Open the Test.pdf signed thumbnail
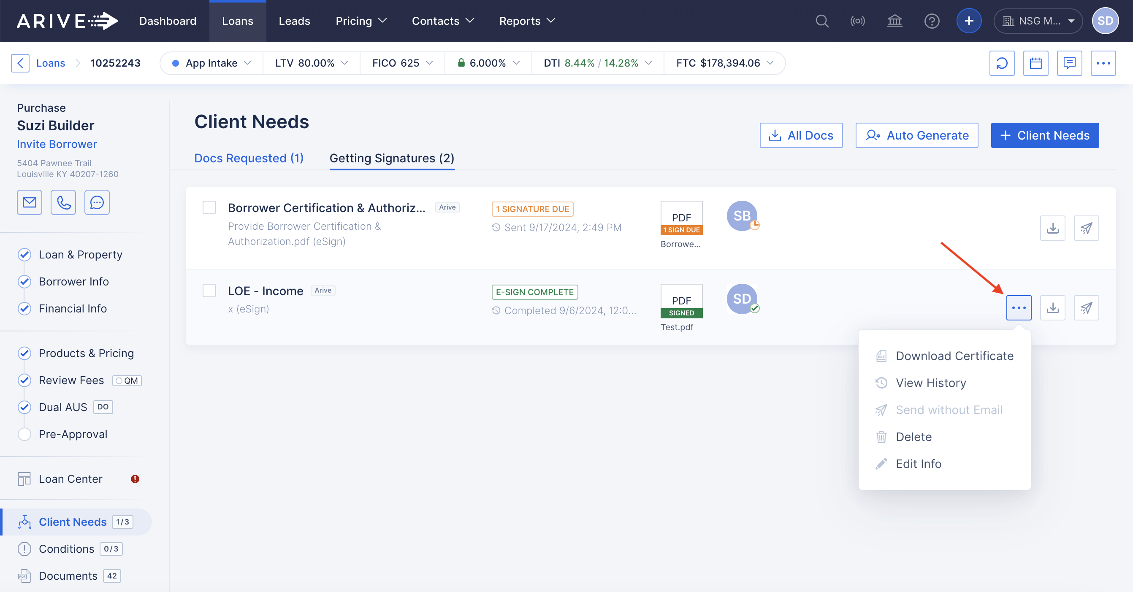The image size is (1133, 592). (x=681, y=301)
